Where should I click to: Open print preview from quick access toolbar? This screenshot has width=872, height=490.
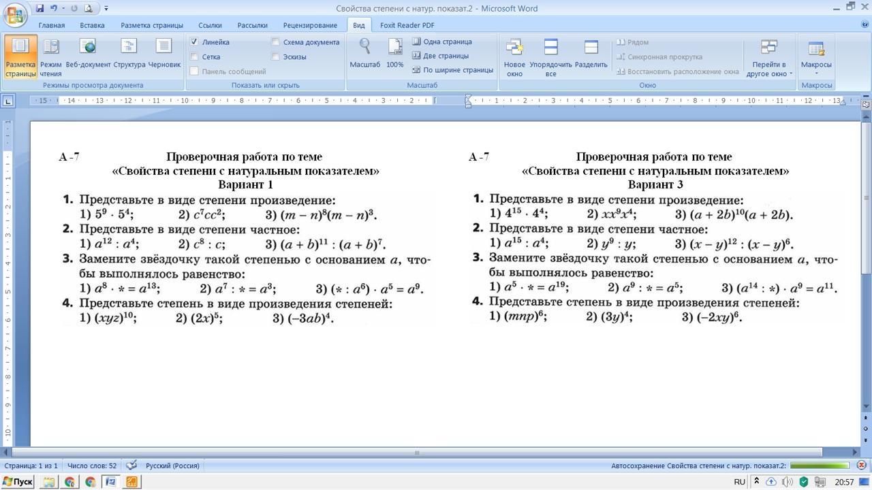pyautogui.click(x=89, y=8)
